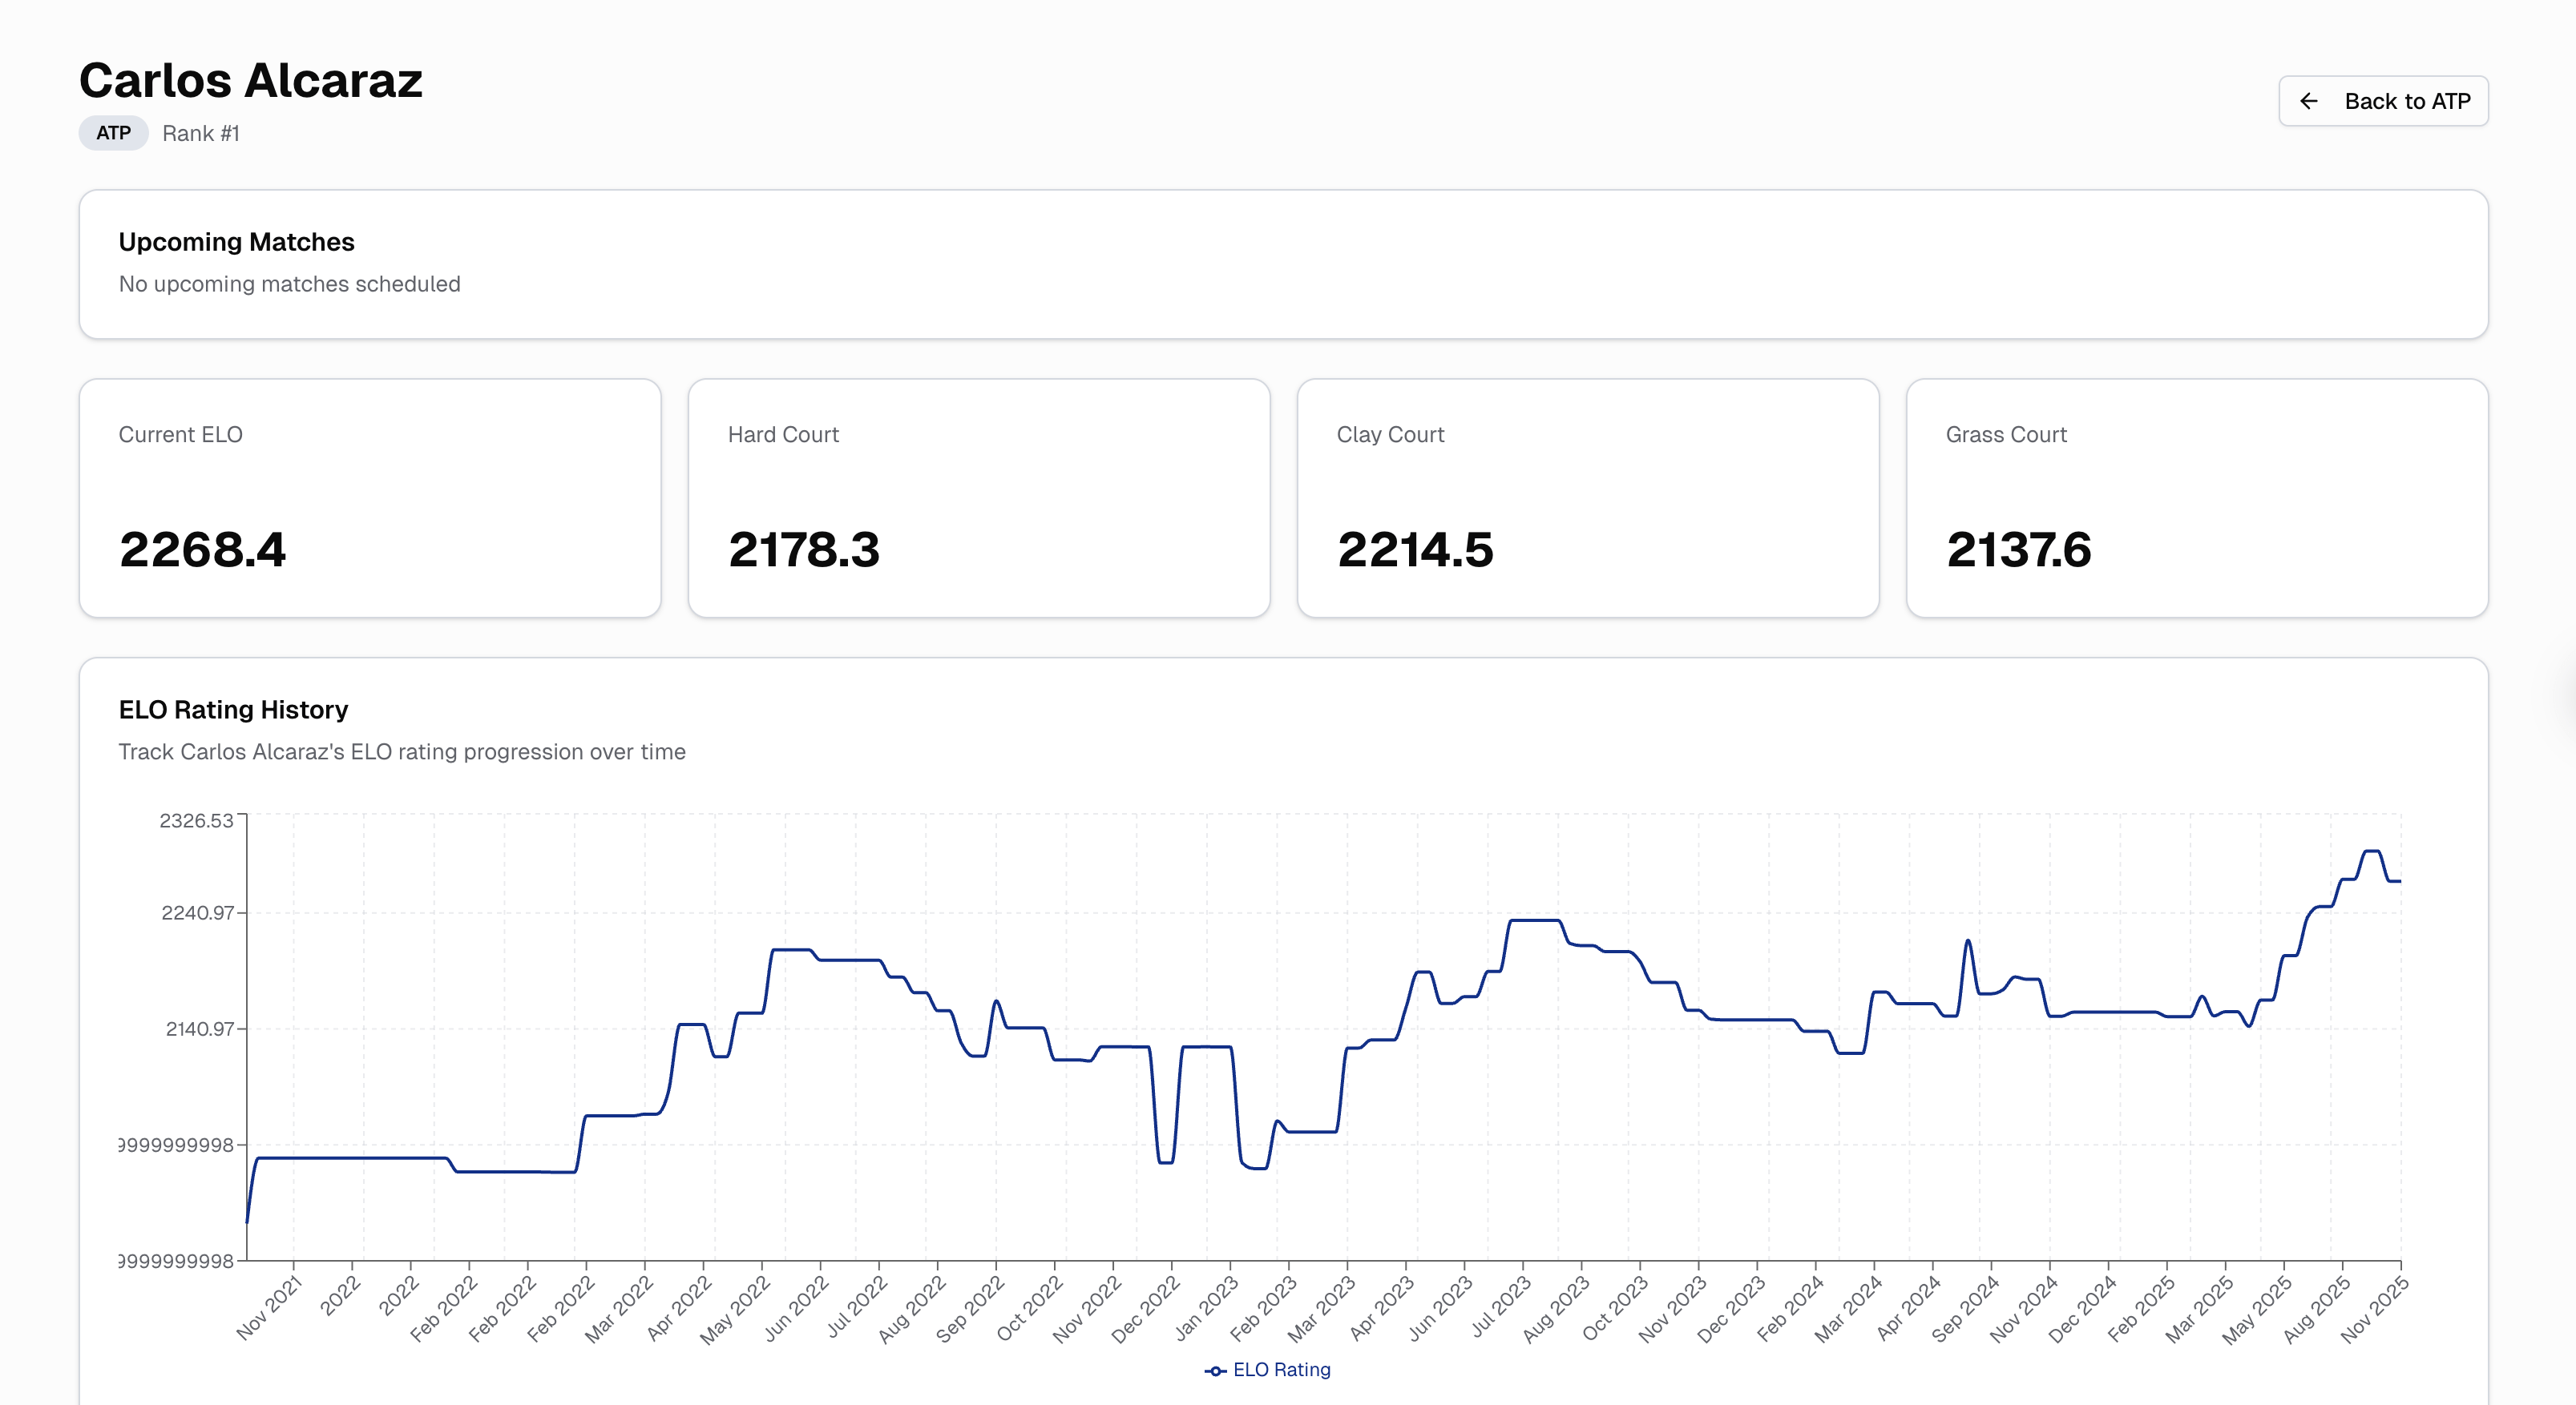
Task: Select the Hard Court rating card
Action: click(978, 497)
